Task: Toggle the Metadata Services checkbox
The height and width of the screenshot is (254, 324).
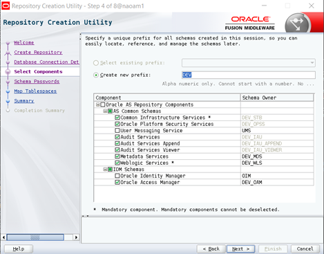Action: click(117, 156)
